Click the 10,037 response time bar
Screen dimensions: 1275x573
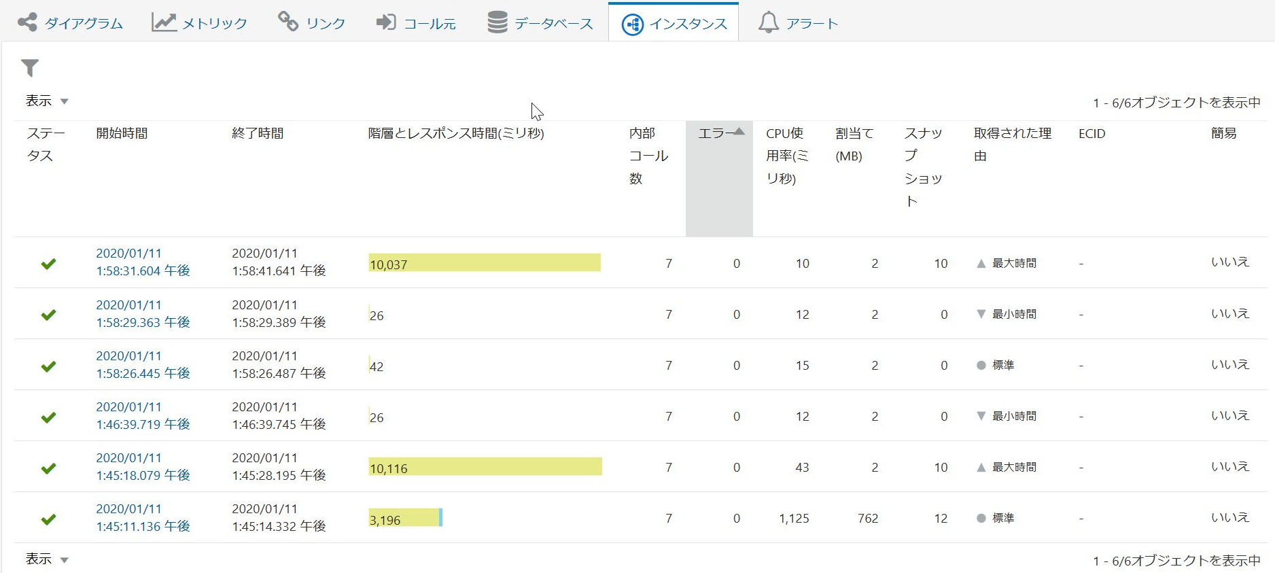tap(485, 262)
